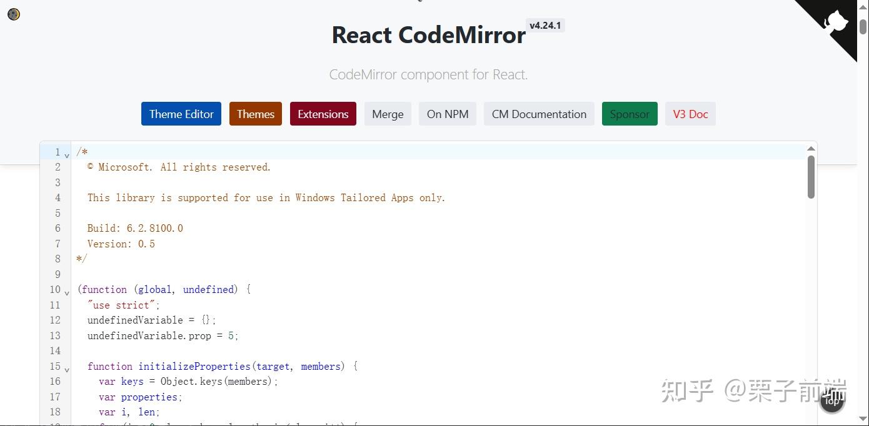The width and height of the screenshot is (869, 426).
Task: Click the scrollbar up arrow
Action: (x=810, y=148)
